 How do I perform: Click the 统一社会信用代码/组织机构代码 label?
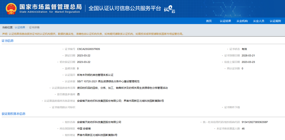(x=221, y=122)
